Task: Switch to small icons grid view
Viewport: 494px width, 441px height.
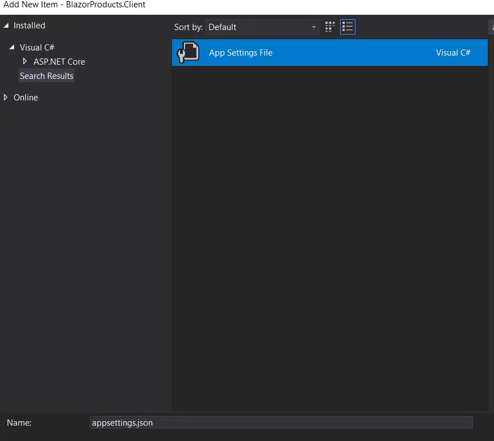Action: [329, 27]
